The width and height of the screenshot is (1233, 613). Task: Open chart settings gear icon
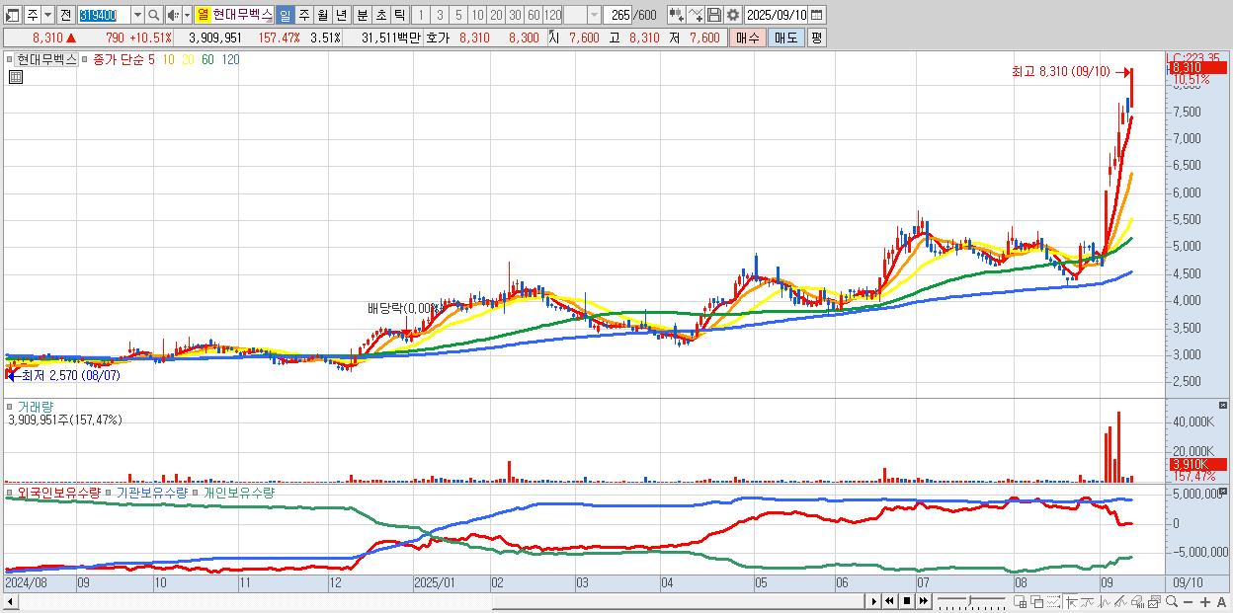732,15
